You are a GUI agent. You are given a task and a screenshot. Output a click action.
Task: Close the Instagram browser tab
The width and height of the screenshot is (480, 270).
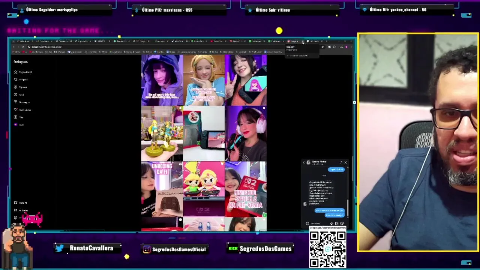click(303, 41)
